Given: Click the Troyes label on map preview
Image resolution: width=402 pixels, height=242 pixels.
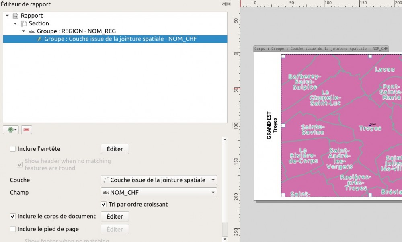Looking at the screenshot, I should tap(370, 129).
